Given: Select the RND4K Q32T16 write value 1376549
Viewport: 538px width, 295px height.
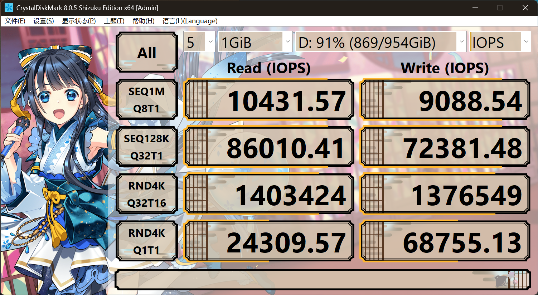Looking at the screenshot, I should [445, 194].
